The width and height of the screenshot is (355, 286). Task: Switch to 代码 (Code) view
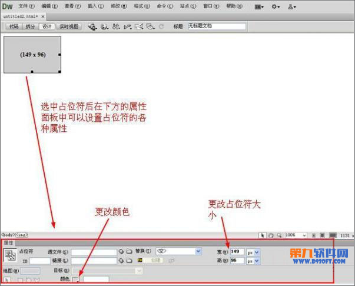tap(14, 26)
